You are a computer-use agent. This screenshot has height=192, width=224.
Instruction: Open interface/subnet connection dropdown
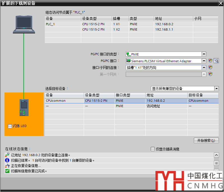(x=204, y=67)
